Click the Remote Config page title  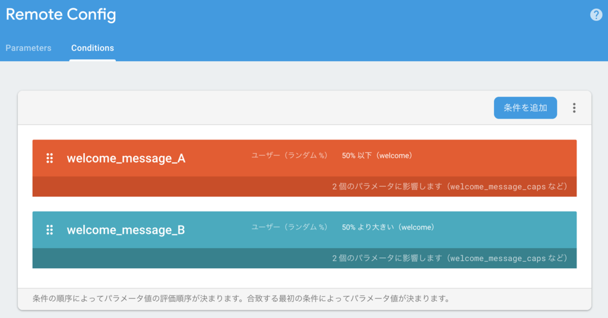tap(61, 15)
